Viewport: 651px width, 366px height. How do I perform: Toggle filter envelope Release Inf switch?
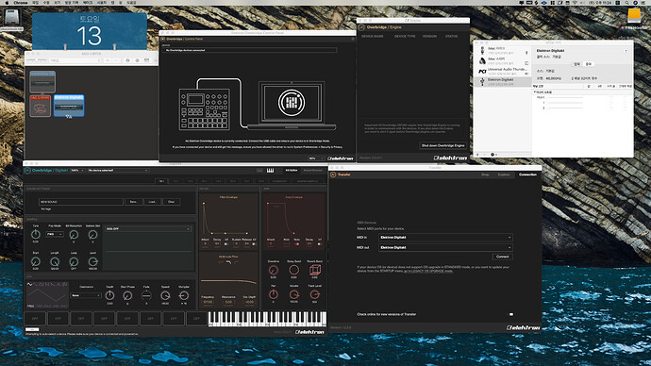tap(254, 244)
